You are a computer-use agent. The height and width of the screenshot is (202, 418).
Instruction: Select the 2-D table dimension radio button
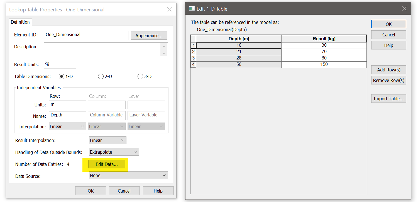click(x=101, y=76)
